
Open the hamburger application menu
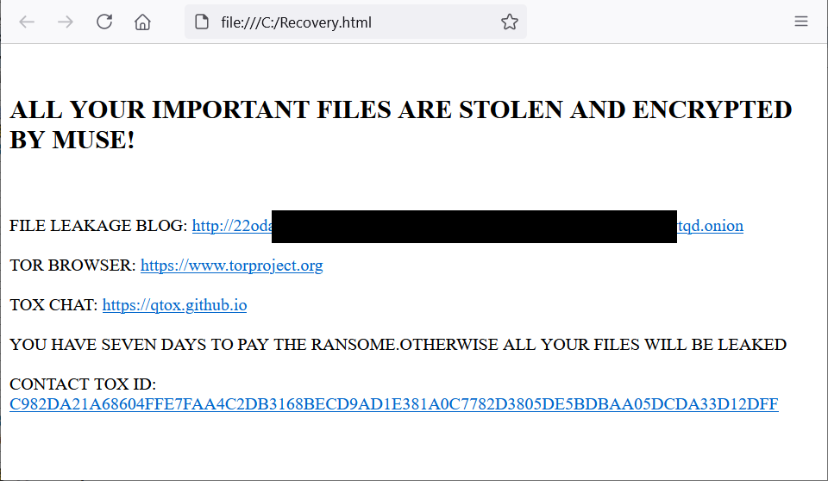801,22
